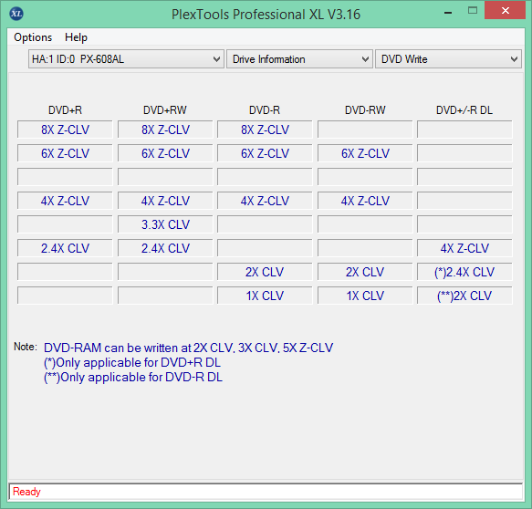Click the DVD-RW 6X Z-CLV cell
This screenshot has width=532, height=509.
pyautogui.click(x=365, y=153)
